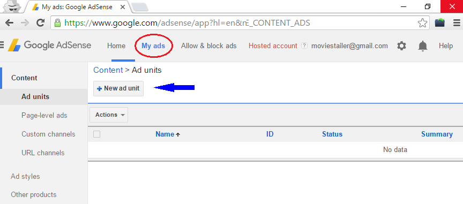The width and height of the screenshot is (463, 204).
Task: Click the green padlock security icon
Action: [57, 22]
